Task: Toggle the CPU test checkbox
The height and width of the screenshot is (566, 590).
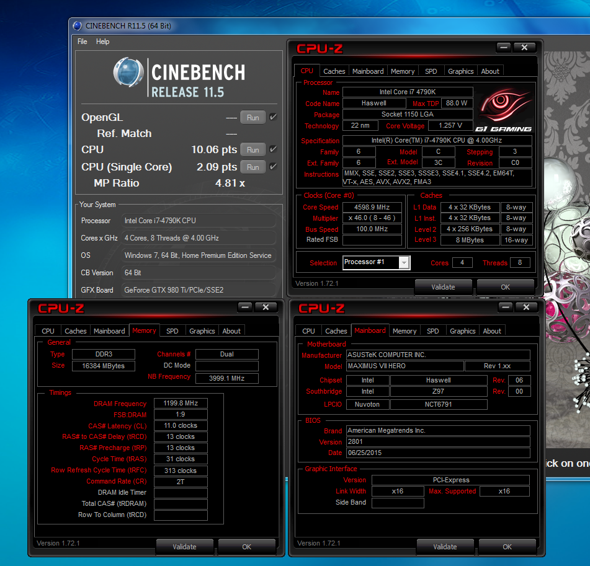Action: tap(273, 149)
